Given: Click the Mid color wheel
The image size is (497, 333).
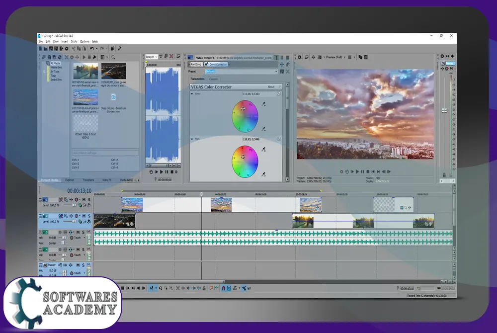Looking at the screenshot, I should [245, 161].
